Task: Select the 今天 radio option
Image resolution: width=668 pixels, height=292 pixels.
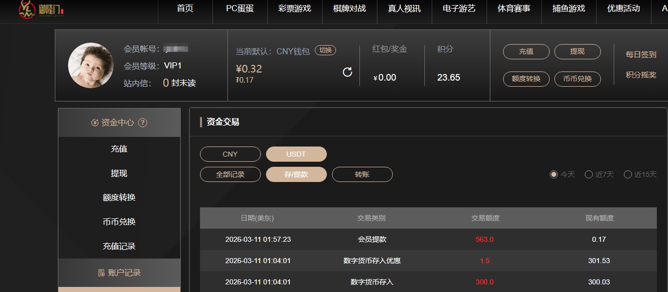Action: (554, 174)
